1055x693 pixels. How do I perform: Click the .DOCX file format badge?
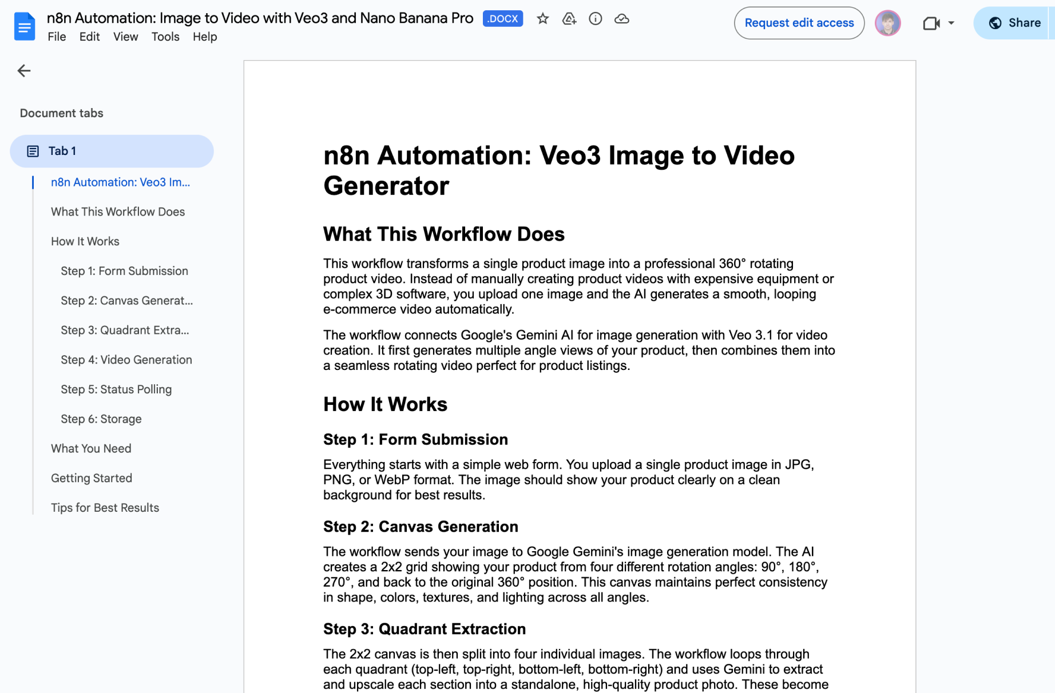point(502,19)
